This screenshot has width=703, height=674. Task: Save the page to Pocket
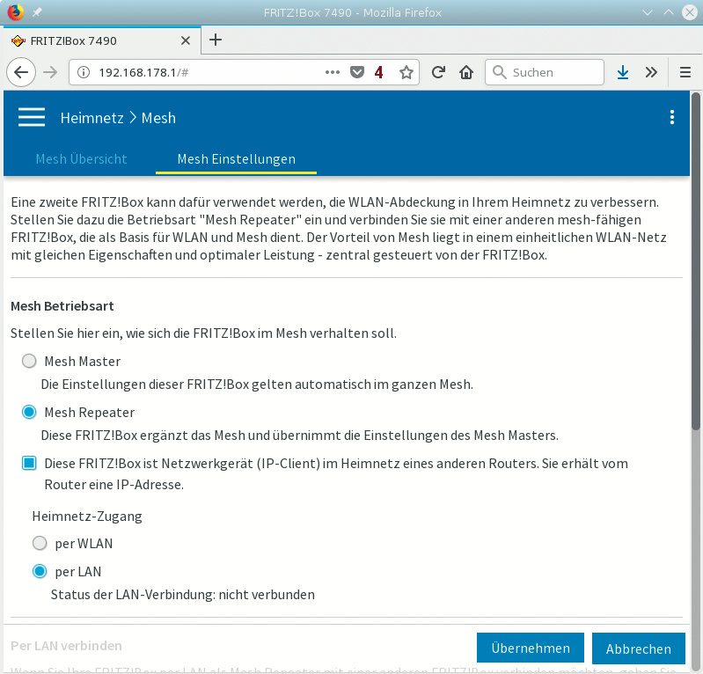[x=357, y=72]
